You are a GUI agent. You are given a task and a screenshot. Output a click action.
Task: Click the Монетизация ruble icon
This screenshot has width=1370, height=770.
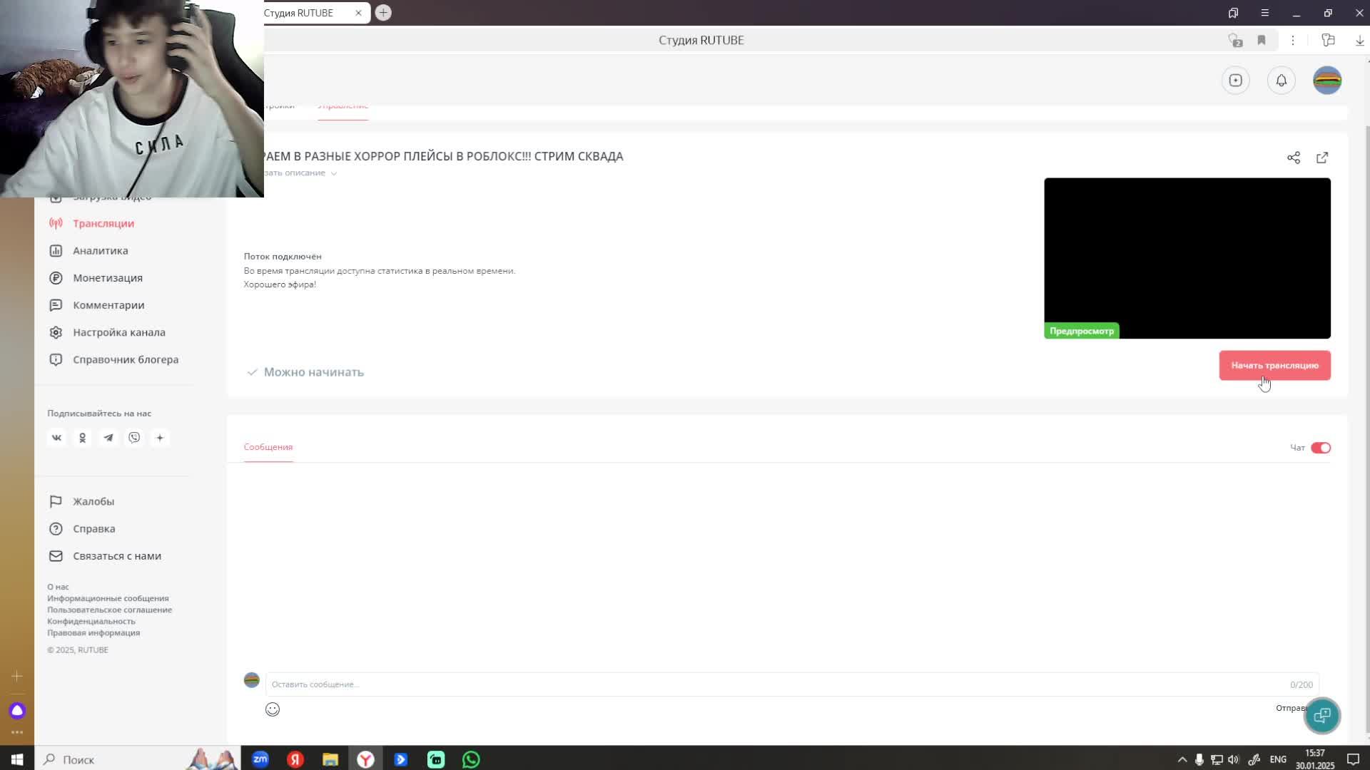pos(56,278)
